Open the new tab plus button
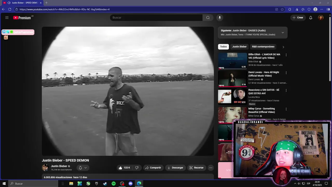The height and width of the screenshot is (187, 332). pyautogui.click(x=46, y=3)
